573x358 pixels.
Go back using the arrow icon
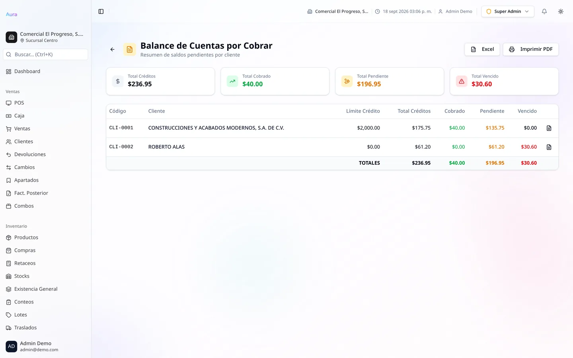click(x=113, y=49)
